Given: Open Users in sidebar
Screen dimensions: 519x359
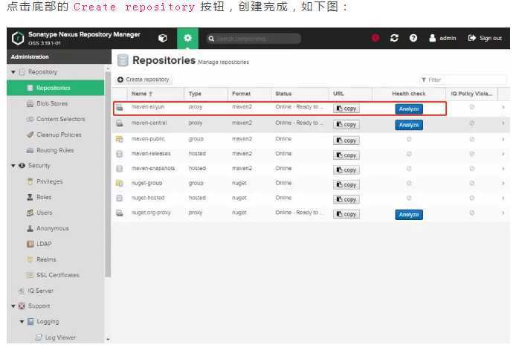Looking at the screenshot, I should pos(44,213).
